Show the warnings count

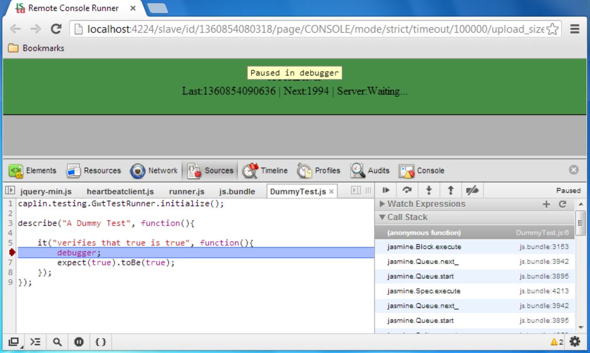point(557,342)
